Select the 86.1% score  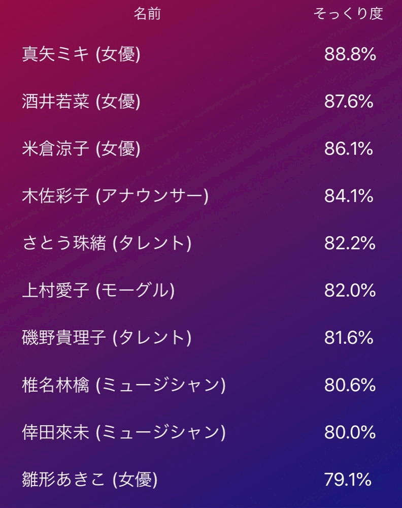tap(349, 149)
